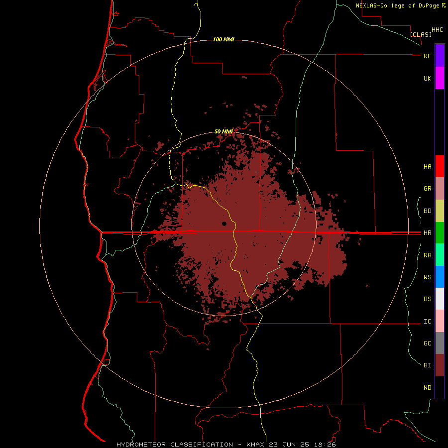
Task: Click the UK legend label
Action: click(427, 78)
